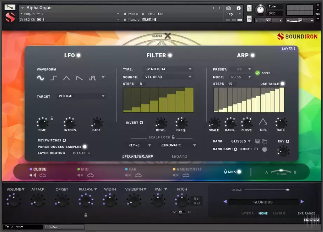Toggle the arp ENV option
Screen dimensions: 323x232
(288, 141)
